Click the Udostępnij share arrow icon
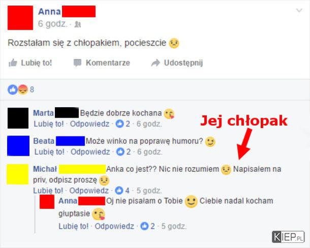 [156, 63]
